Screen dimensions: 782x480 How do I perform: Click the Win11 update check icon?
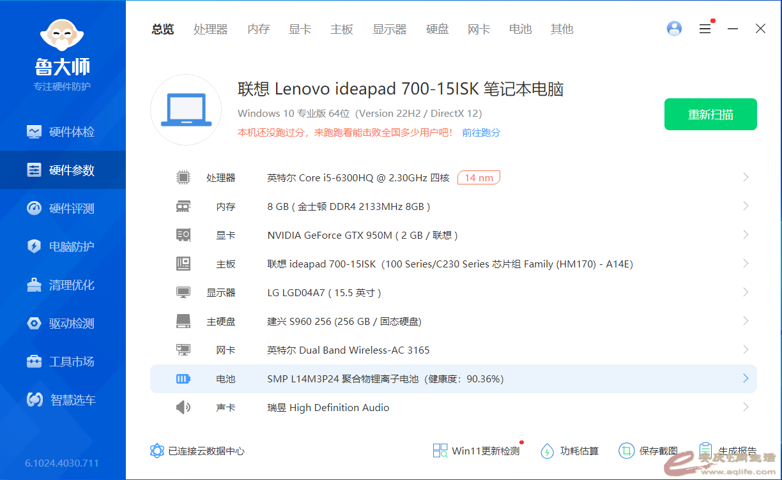pos(440,451)
